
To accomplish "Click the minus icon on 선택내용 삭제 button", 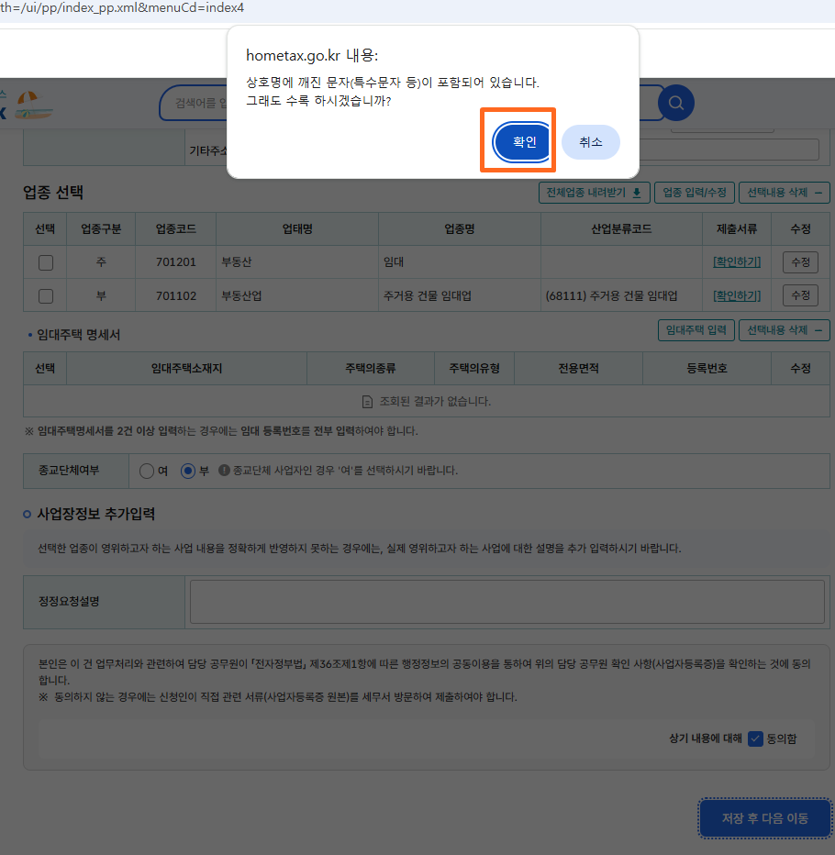I will point(819,193).
